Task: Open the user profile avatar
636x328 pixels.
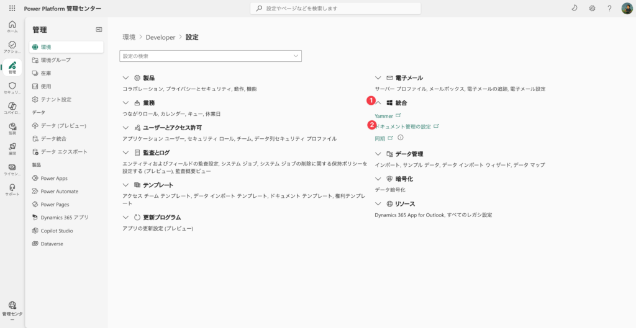Action: click(x=627, y=9)
